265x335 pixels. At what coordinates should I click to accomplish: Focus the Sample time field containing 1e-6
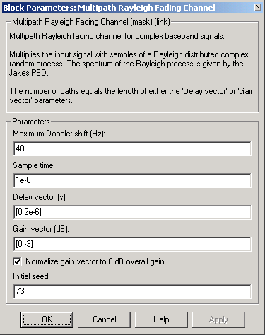click(x=132, y=180)
